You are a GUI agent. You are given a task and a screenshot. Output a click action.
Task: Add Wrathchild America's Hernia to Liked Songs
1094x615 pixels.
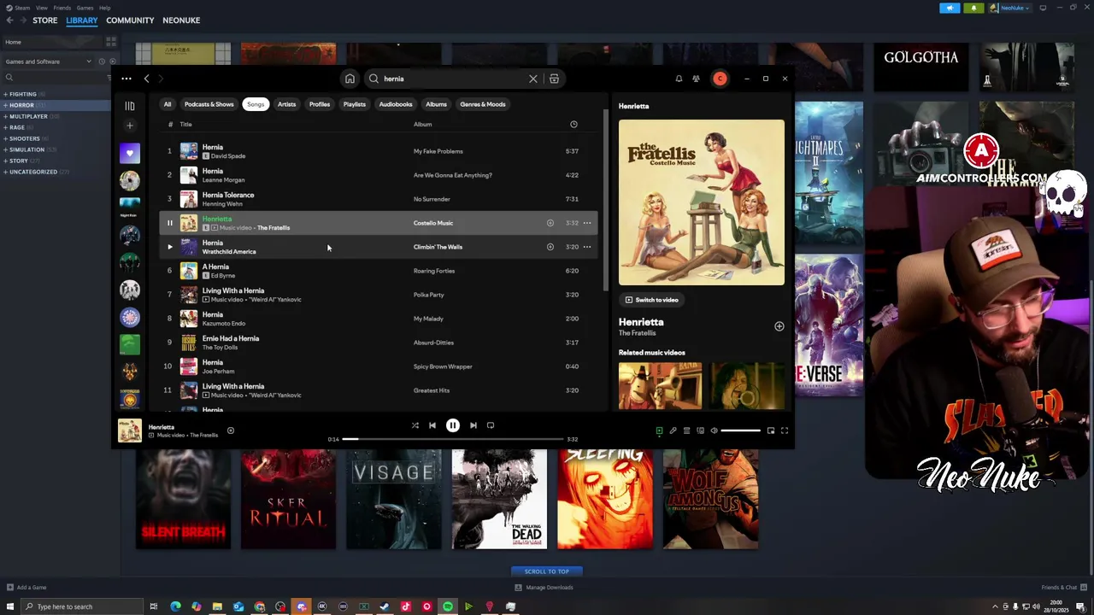pyautogui.click(x=550, y=247)
